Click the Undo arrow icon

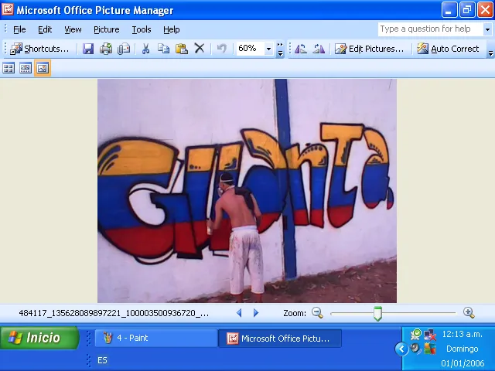222,49
